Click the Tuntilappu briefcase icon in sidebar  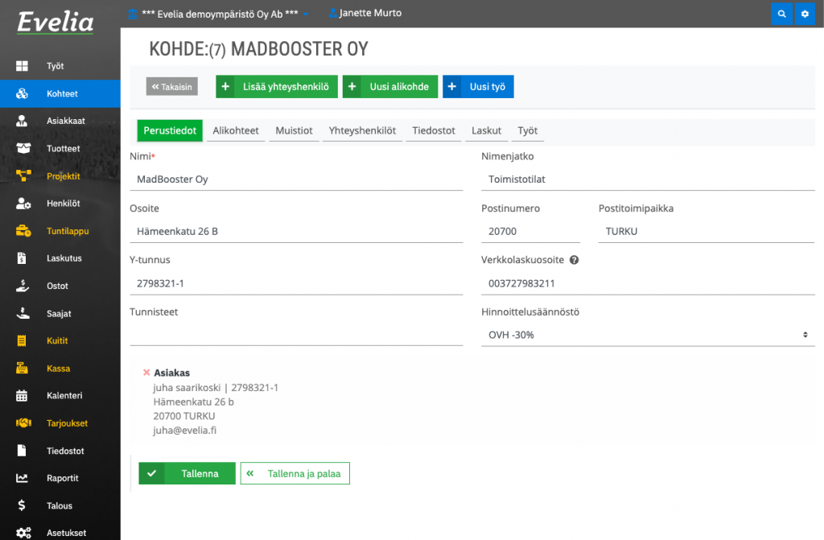click(x=23, y=231)
